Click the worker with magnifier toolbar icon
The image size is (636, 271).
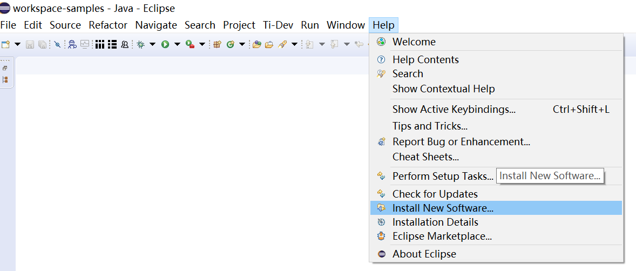point(72,44)
